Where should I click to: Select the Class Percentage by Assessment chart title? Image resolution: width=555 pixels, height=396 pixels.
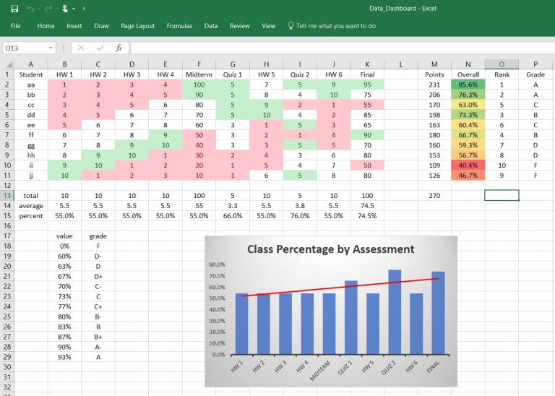(x=330, y=249)
